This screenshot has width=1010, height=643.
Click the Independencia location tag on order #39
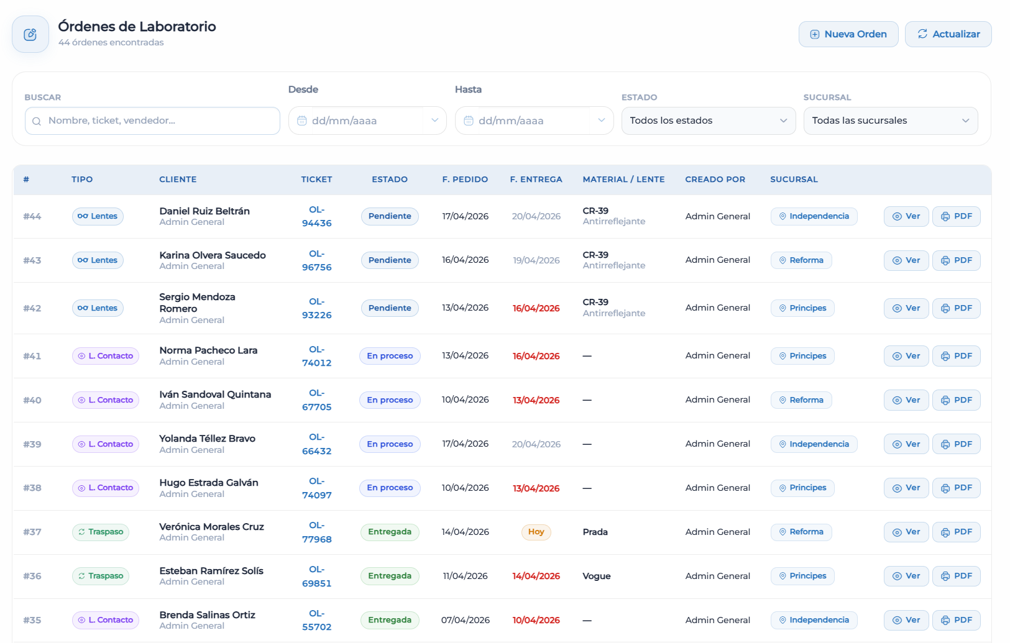pos(813,444)
